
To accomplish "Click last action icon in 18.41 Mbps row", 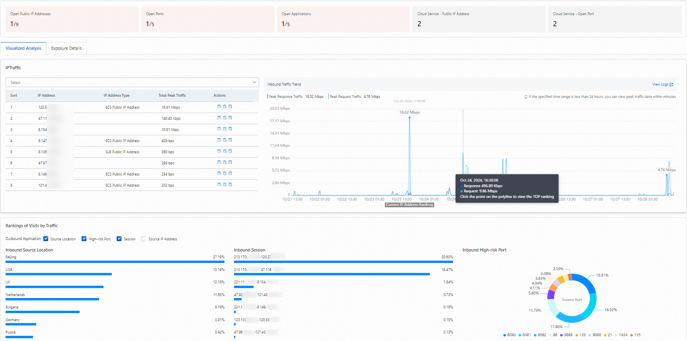I will coord(230,107).
